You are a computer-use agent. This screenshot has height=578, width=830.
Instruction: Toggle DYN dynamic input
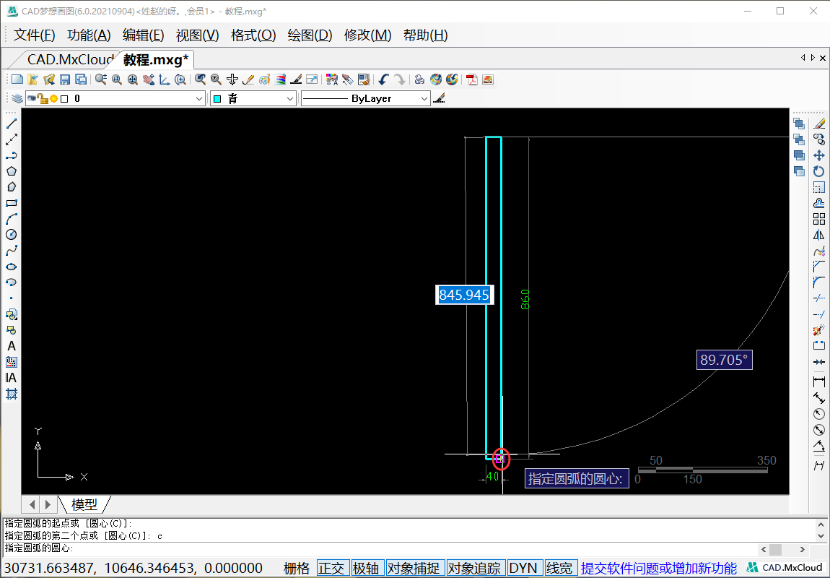point(525,569)
